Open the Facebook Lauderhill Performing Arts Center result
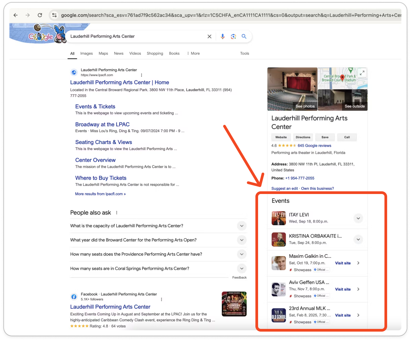Viewport: 411px width, 341px height. [110, 307]
